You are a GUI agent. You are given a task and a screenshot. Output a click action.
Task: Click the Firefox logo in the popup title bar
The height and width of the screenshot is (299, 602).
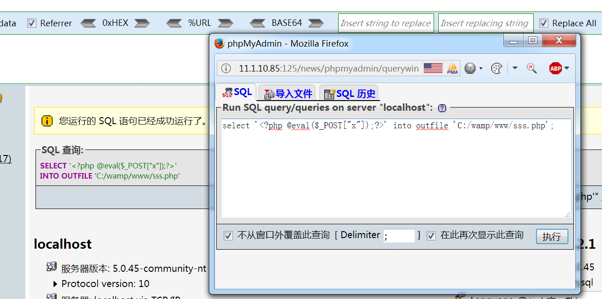[x=220, y=43]
